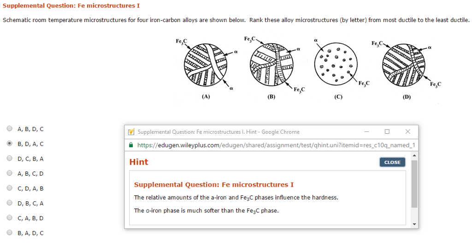
Task: Click the wileyplus URL in address bar
Action: click(x=276, y=145)
